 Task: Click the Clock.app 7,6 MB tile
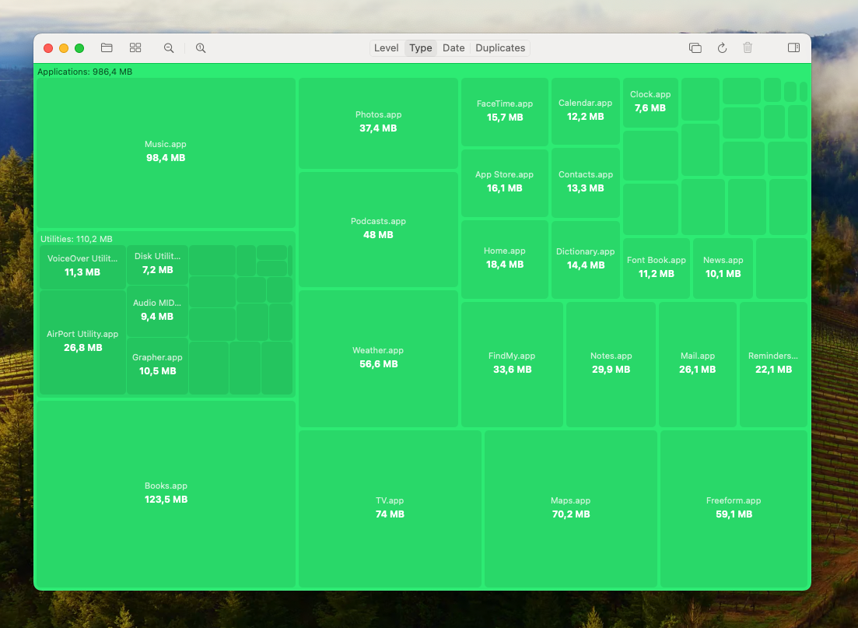click(650, 103)
